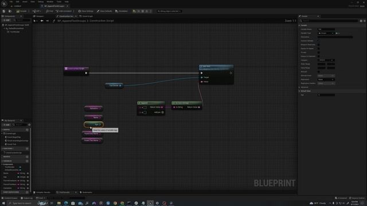This screenshot has width=367, height=206.
Task: Click the Value input pin on the Set Text node
Action: click(202, 82)
